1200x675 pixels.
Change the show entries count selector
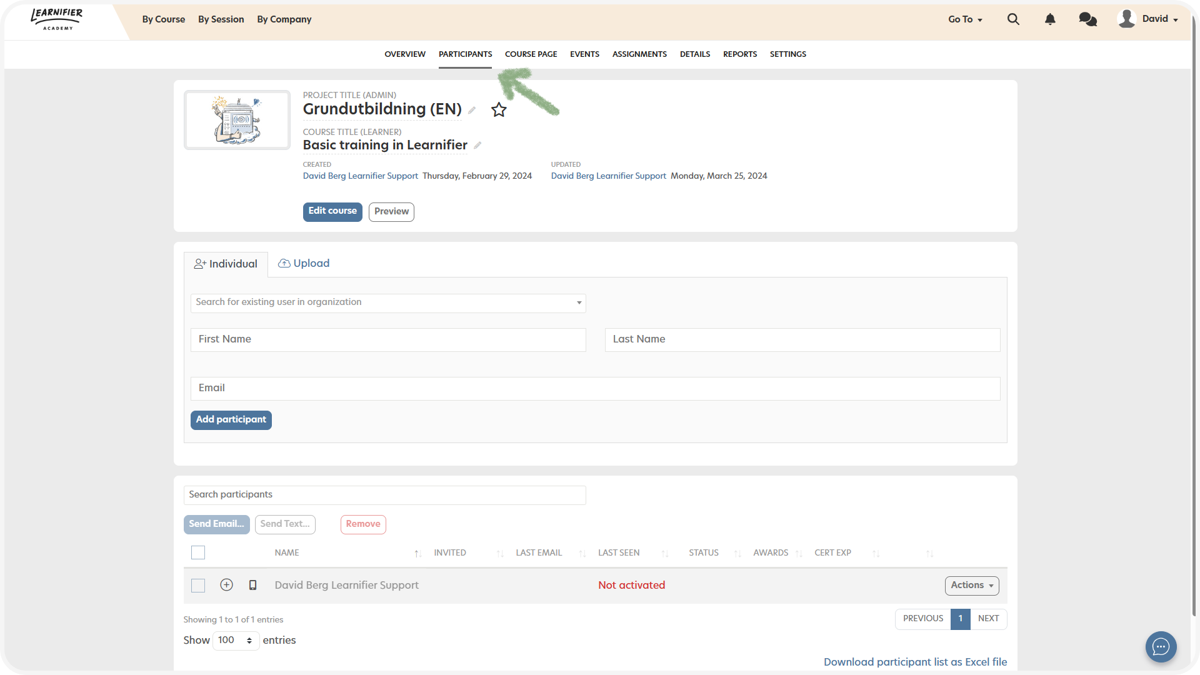[236, 641]
